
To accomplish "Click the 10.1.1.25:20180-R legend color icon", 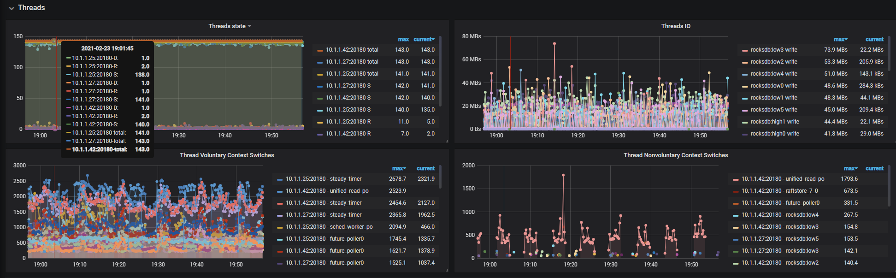I will click(320, 122).
